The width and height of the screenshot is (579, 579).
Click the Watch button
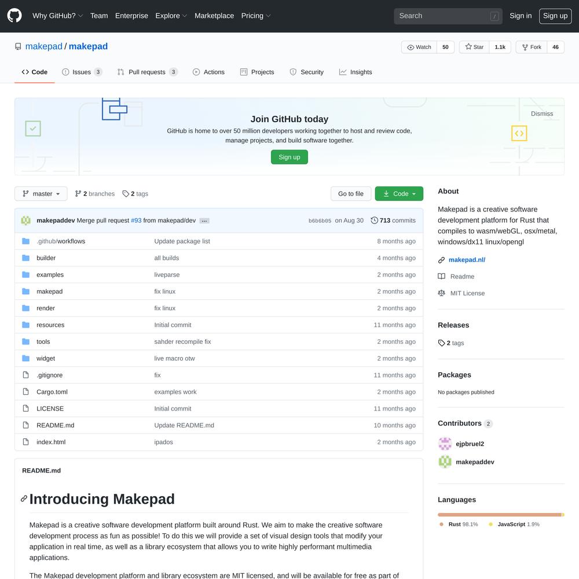pyautogui.click(x=419, y=47)
